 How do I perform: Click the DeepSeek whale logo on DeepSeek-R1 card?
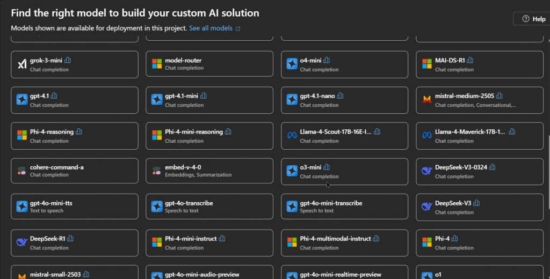[x=21, y=242]
